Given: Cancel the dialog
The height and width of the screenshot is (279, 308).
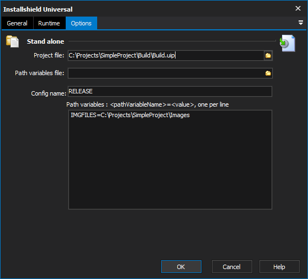Looking at the screenshot, I should click(x=232, y=267).
